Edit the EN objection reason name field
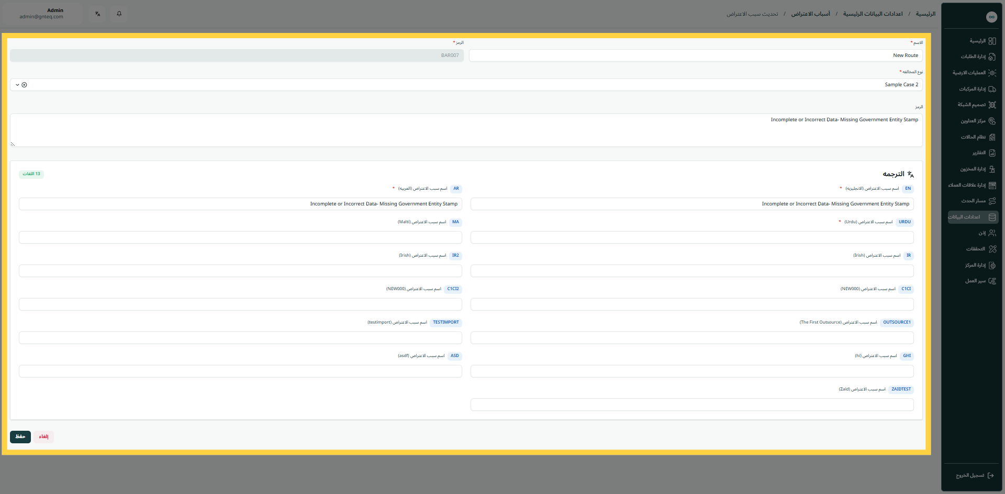Screen dimensions: 1005x494 (x=692, y=204)
